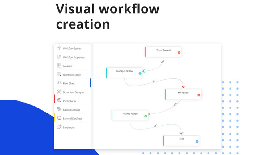Screen dimensions: 275x155
Task: Click the Flow Chart icon
Action: click(x=59, y=83)
